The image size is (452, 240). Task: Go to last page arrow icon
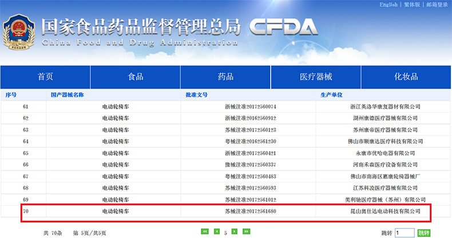pyautogui.click(x=247, y=231)
